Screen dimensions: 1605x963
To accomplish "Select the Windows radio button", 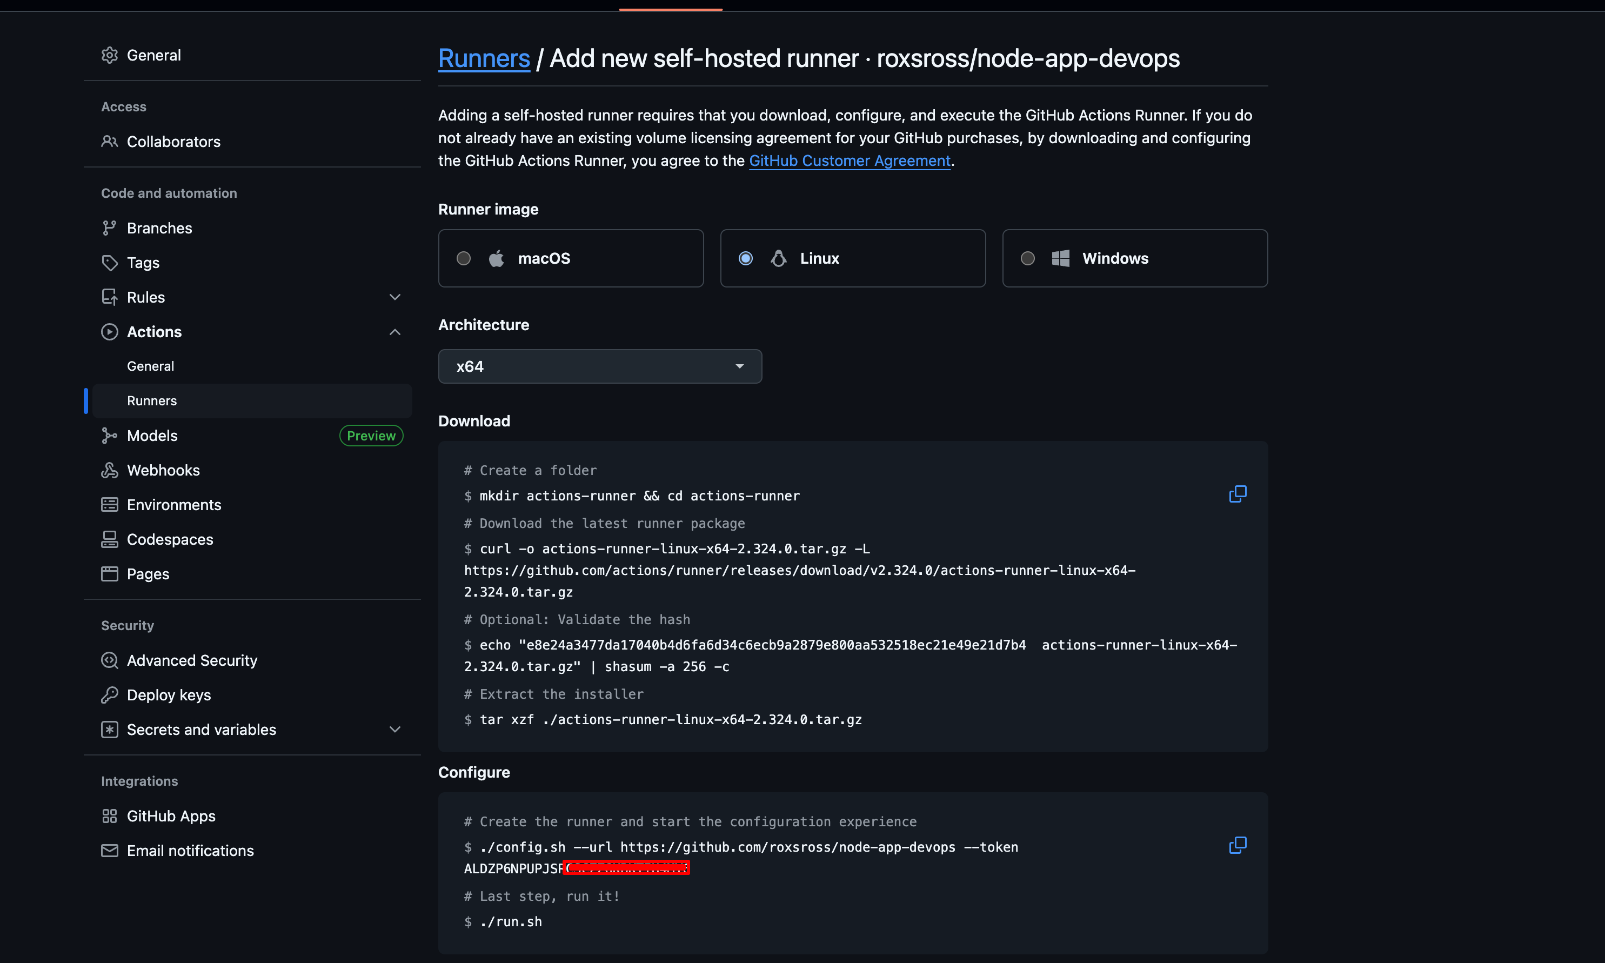I will coord(1028,258).
